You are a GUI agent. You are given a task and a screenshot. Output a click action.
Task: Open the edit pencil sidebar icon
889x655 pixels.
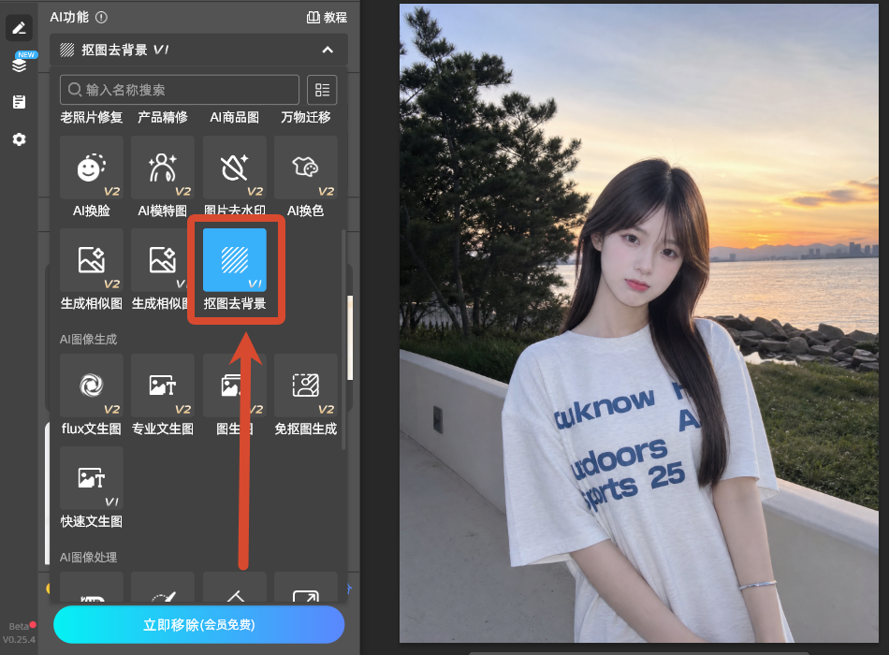click(x=19, y=28)
